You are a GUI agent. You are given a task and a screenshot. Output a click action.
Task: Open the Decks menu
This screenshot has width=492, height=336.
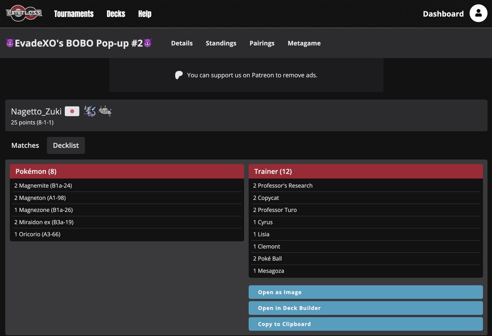[x=116, y=14]
